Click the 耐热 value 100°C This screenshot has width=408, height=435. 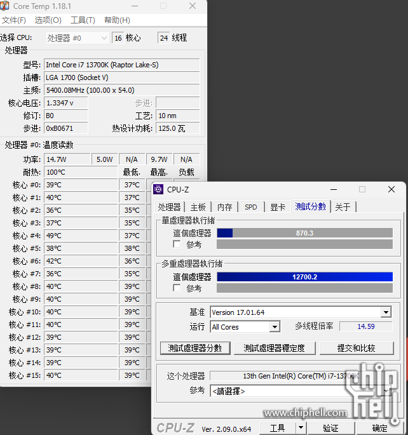tap(81, 172)
